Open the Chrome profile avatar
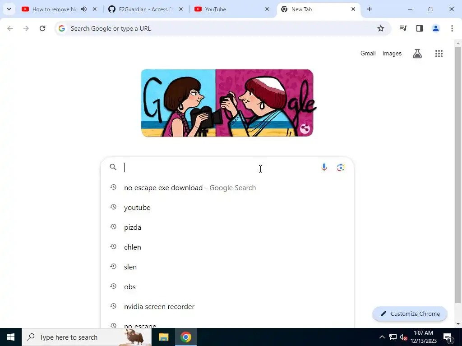Screen dimensions: 462x346 click(x=436, y=28)
